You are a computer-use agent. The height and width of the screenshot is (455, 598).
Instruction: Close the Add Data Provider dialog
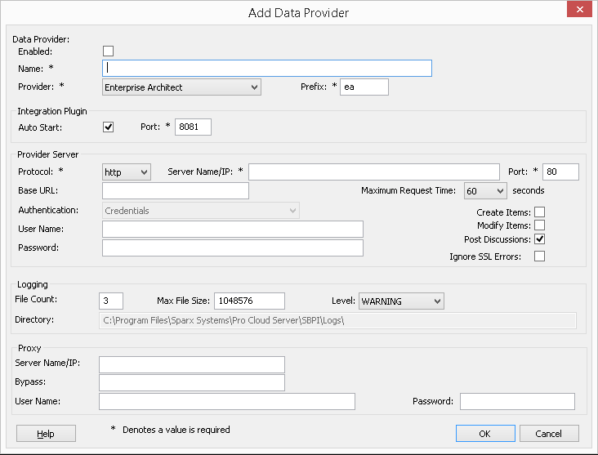pyautogui.click(x=578, y=10)
